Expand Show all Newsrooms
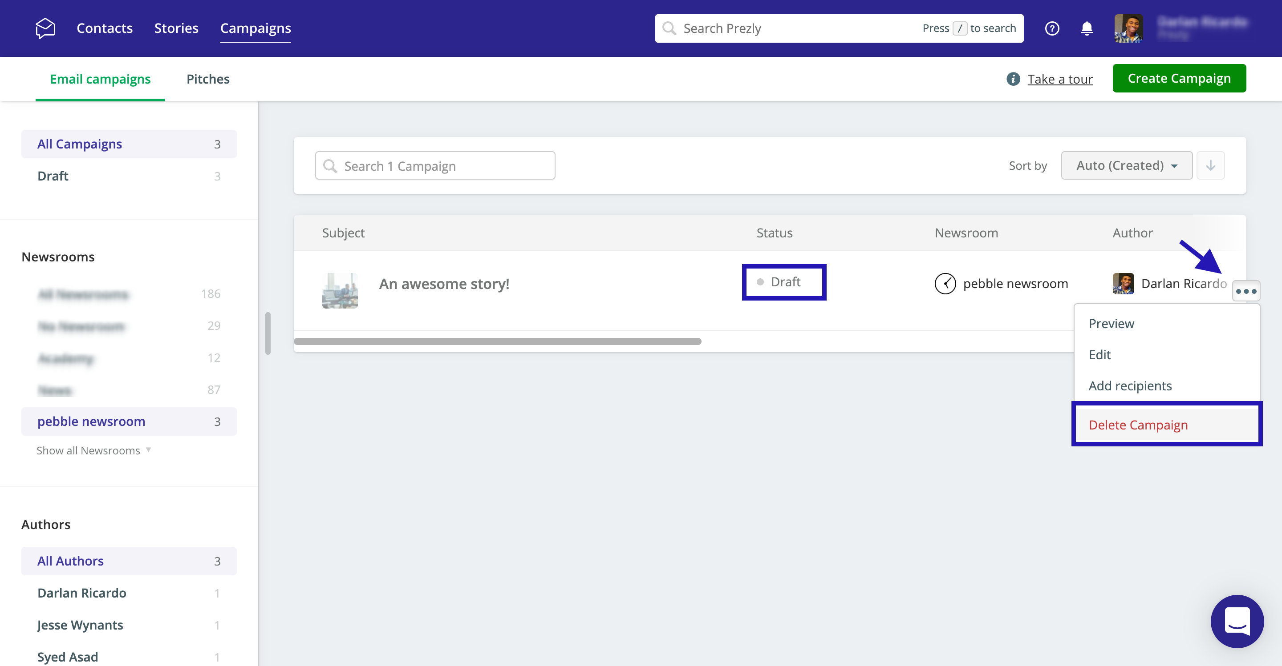1282x666 pixels. tap(93, 450)
